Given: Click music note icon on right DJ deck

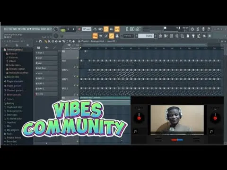Looking at the screenshot, I should (x=211, y=131).
